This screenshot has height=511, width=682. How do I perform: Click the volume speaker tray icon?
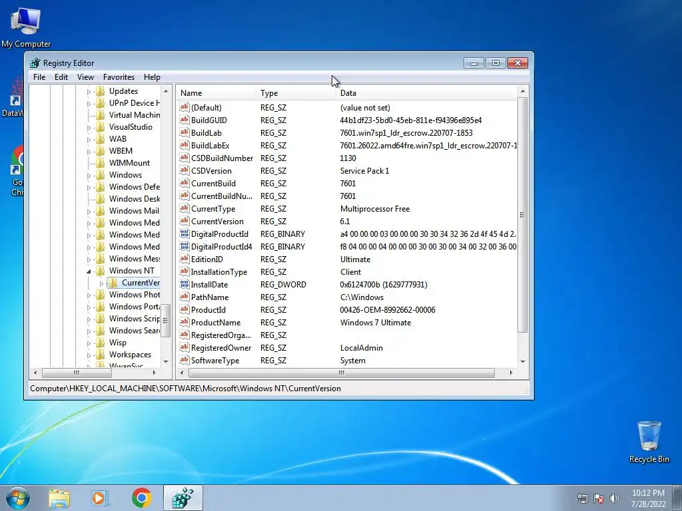pyautogui.click(x=615, y=498)
